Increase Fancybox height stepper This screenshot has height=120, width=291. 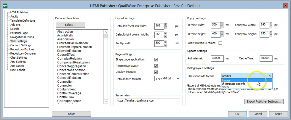tap(271, 33)
